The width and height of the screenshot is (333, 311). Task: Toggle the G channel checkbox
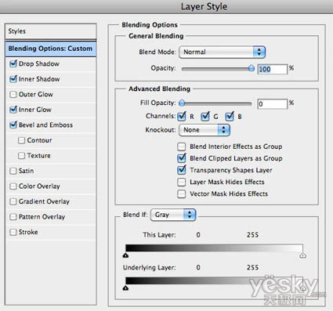205,117
